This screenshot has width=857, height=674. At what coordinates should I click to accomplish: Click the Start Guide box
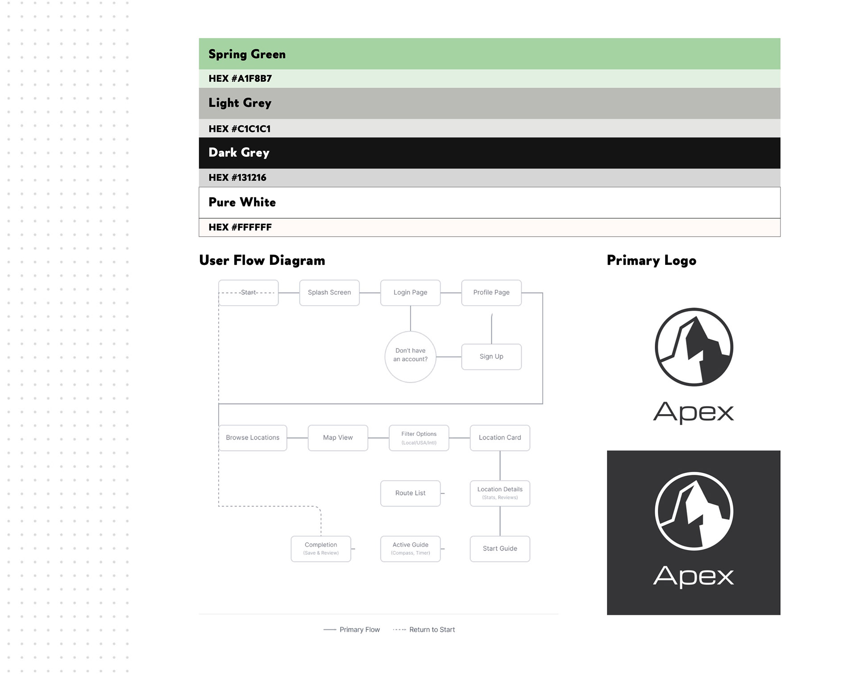click(499, 548)
